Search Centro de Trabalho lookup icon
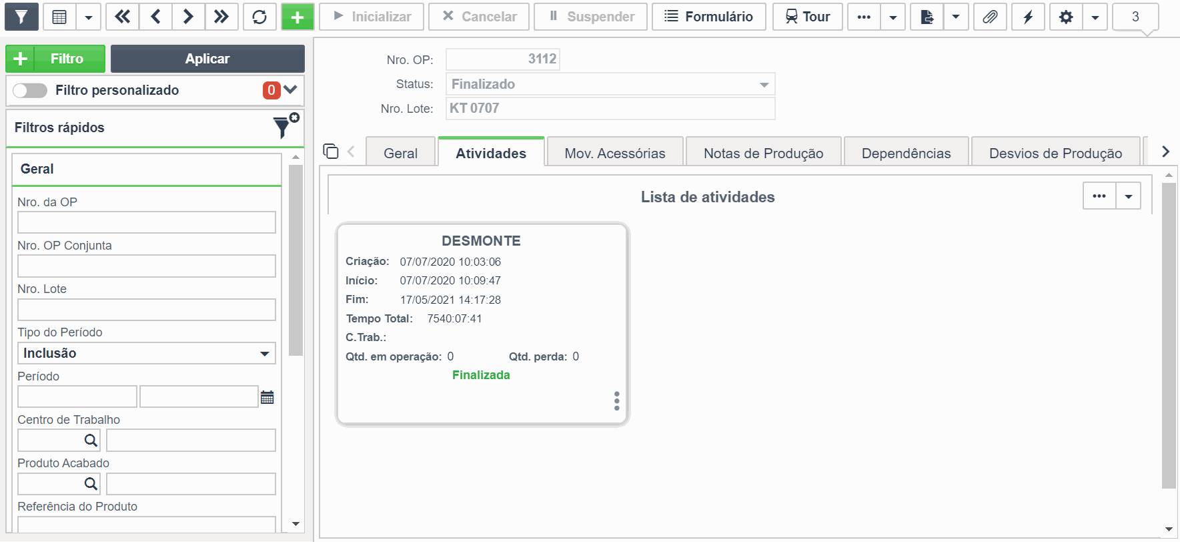The height and width of the screenshot is (542, 1180). pyautogui.click(x=91, y=441)
